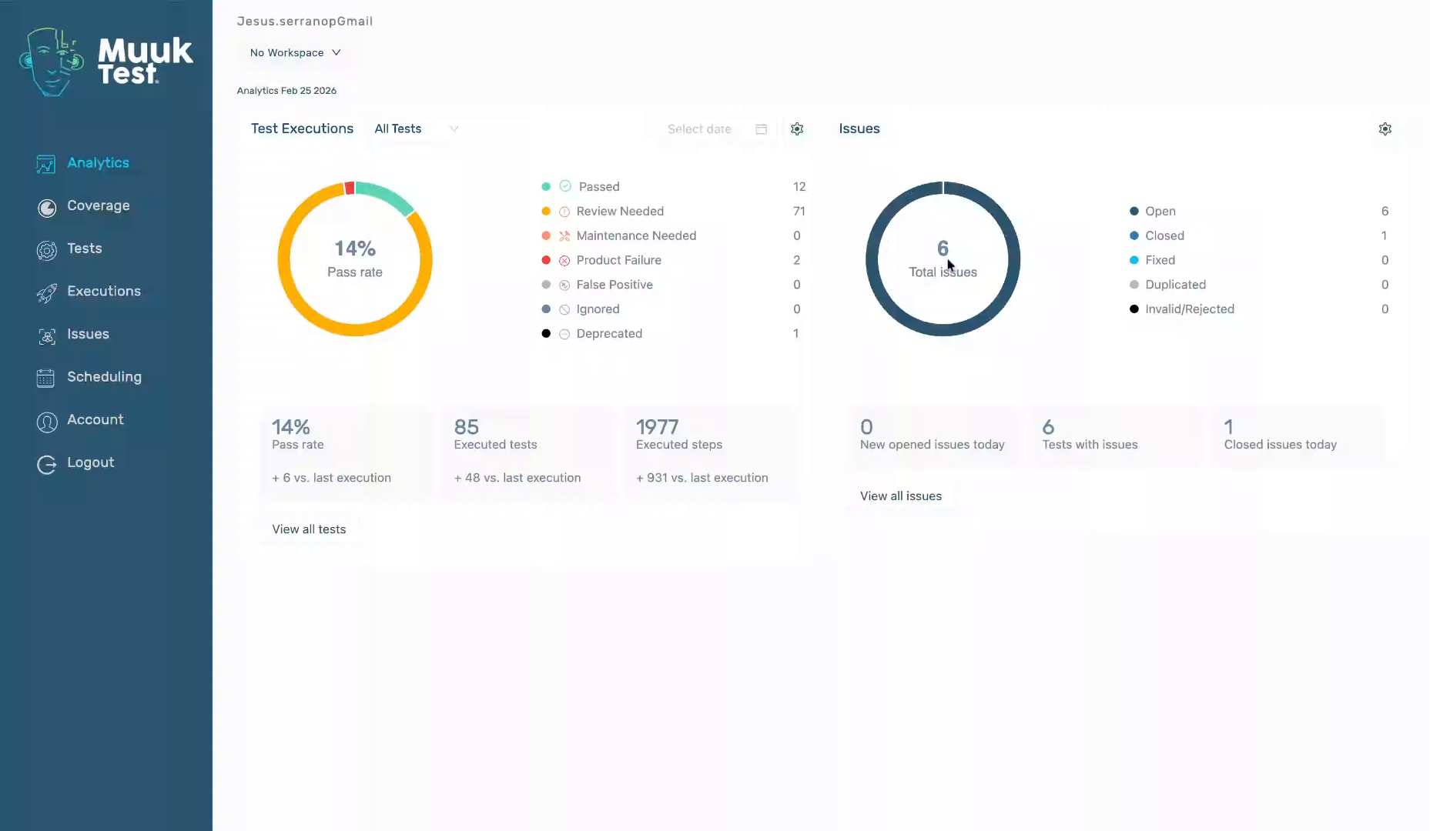Open Account page from sidebar
Image resolution: width=1430 pixels, height=831 pixels.
click(x=95, y=419)
